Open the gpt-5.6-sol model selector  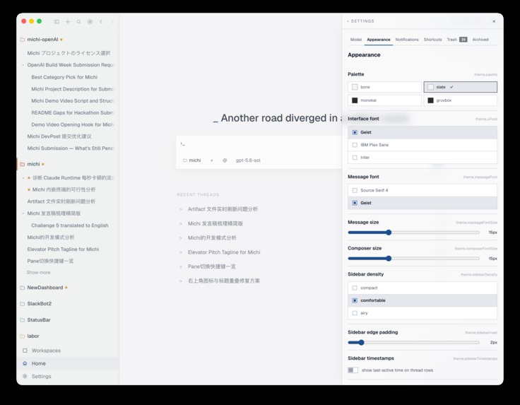coord(248,160)
